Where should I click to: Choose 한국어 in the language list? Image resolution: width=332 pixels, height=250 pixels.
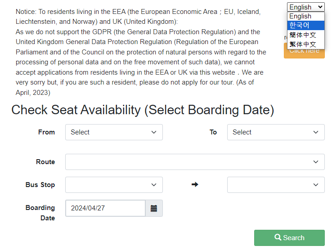[300, 25]
